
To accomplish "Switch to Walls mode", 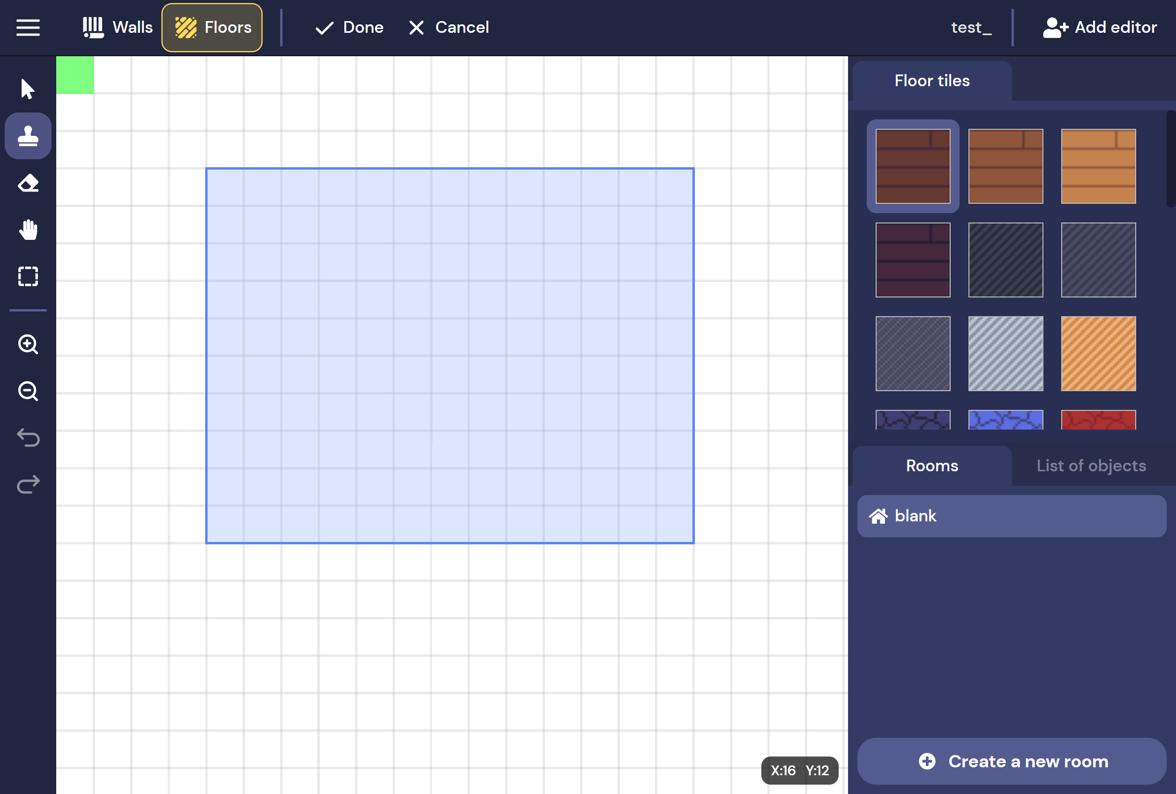I will click(118, 27).
